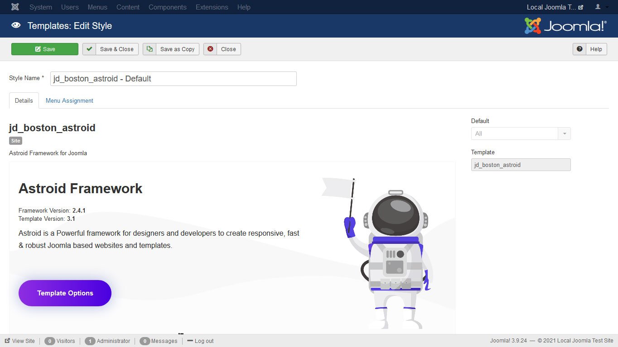Click the Messages count badge

pyautogui.click(x=145, y=341)
